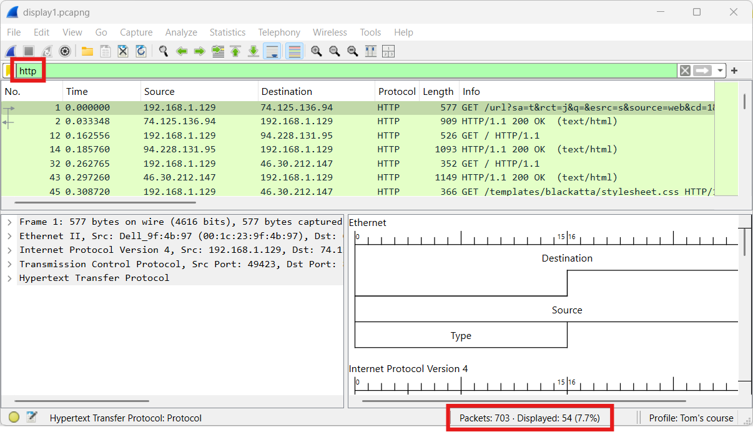This screenshot has width=753, height=432.
Task: Reload this capture file
Action: (x=141, y=51)
